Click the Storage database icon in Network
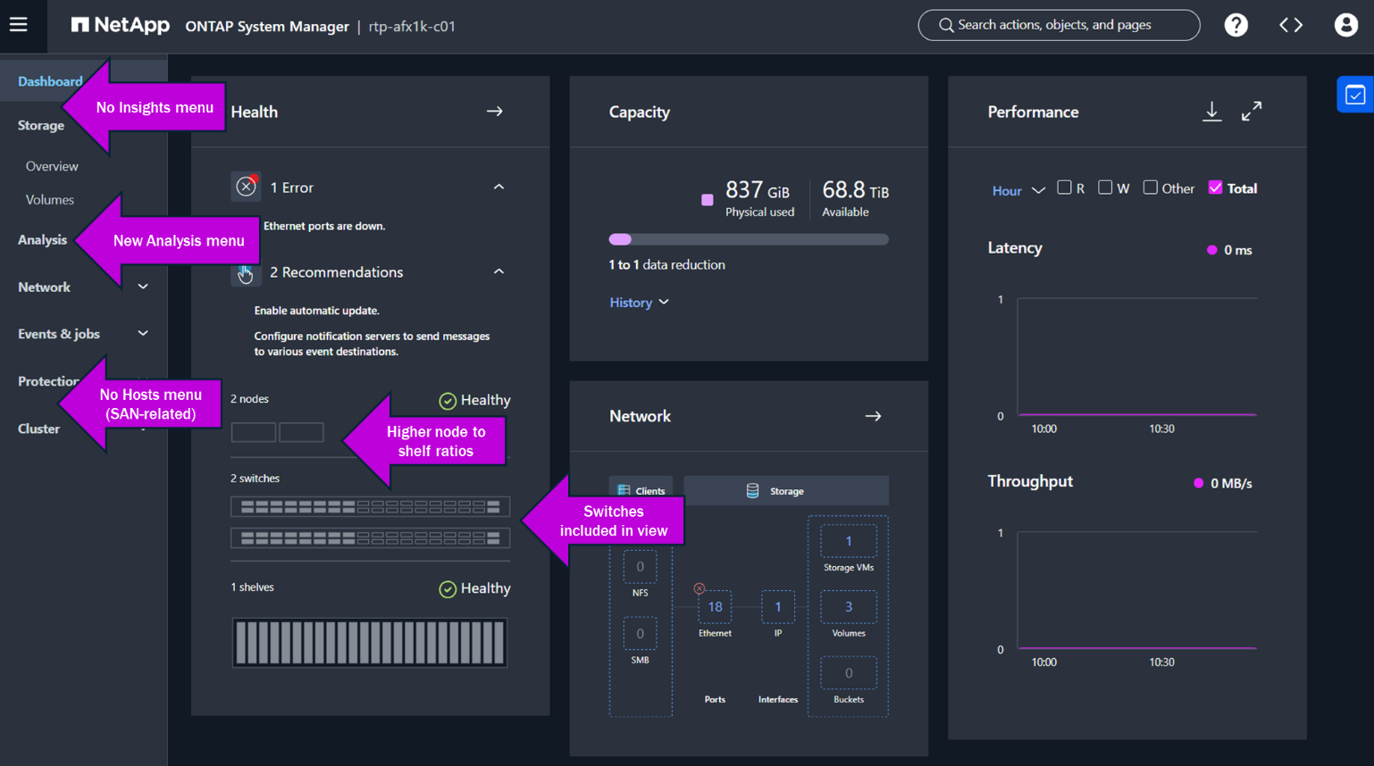Image resolution: width=1374 pixels, height=766 pixels. [752, 491]
